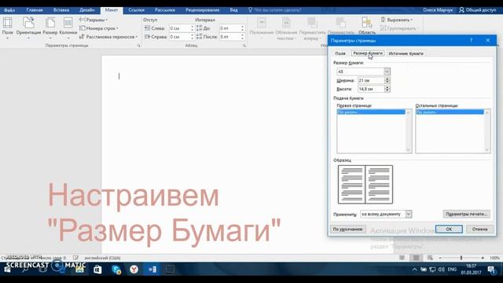Screen dimensions: 503x283
Task: Expand the paper size A5 combo box
Action: coord(387,72)
